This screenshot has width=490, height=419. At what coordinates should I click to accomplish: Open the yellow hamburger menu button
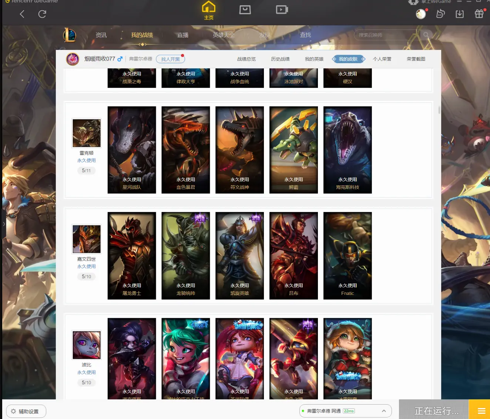click(x=481, y=411)
